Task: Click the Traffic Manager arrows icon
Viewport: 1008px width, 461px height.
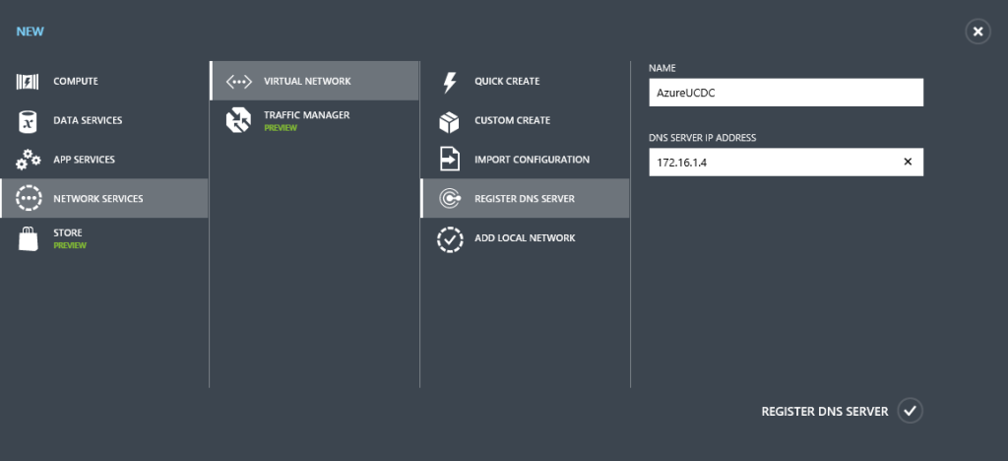Action: pos(238,120)
